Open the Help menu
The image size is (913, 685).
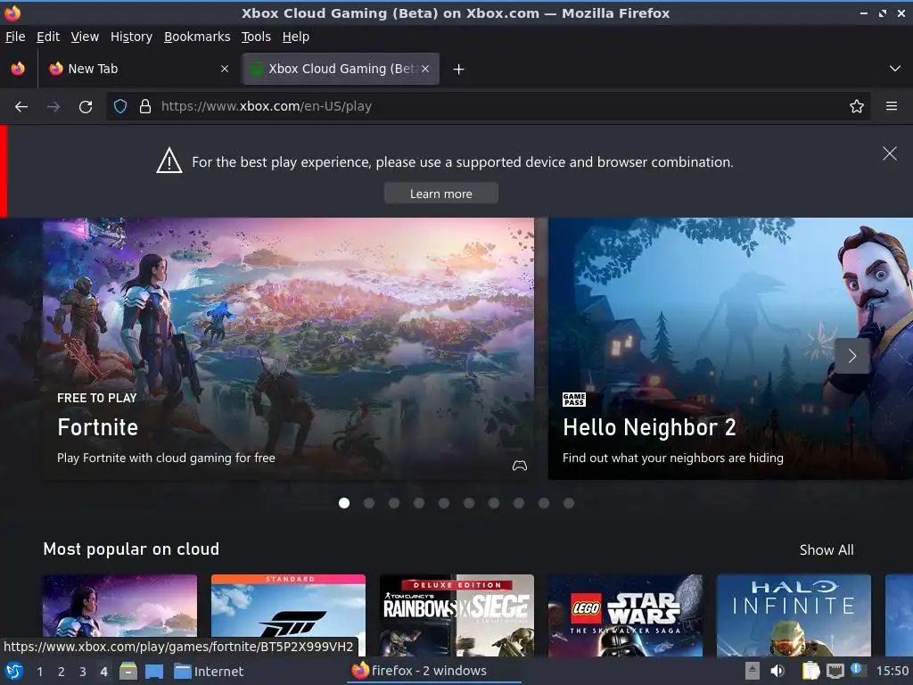click(x=296, y=37)
